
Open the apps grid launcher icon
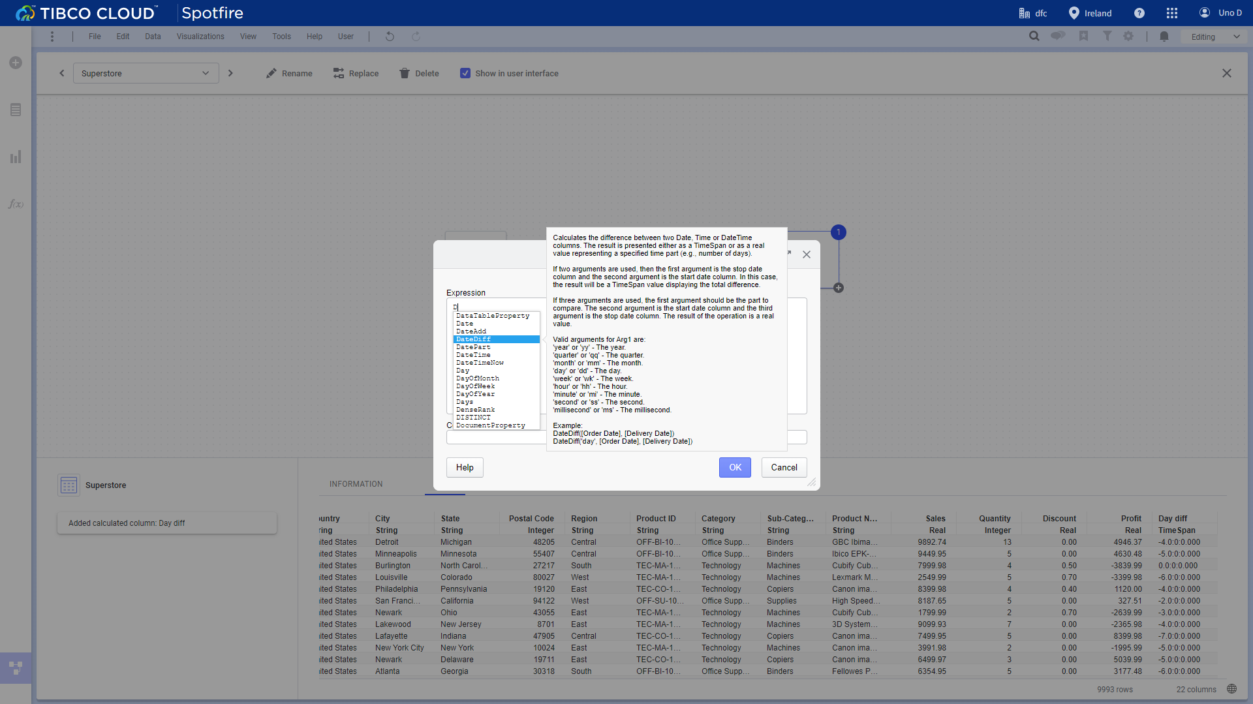pos(1172,13)
